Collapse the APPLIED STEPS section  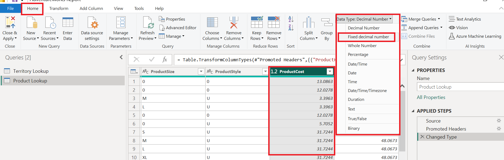pyautogui.click(x=413, y=111)
